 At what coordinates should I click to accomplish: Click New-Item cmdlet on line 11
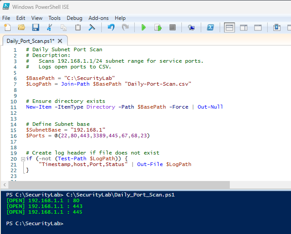[39, 107]
